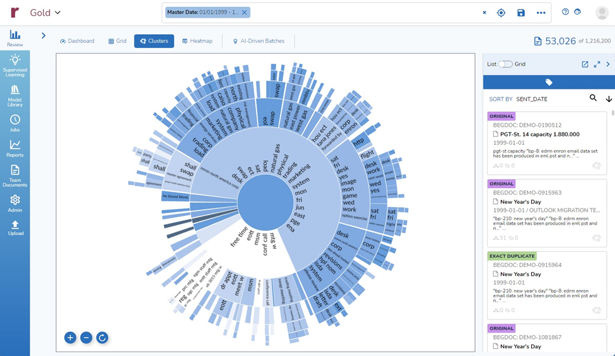The width and height of the screenshot is (615, 356).
Task: Select the 'http' cluster segment
Action: click(358, 142)
